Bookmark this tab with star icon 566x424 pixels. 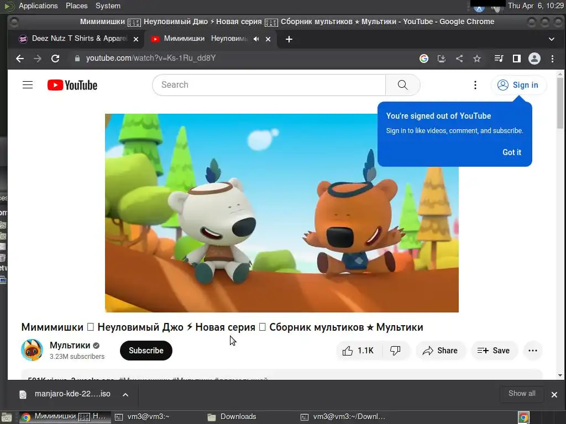click(477, 59)
